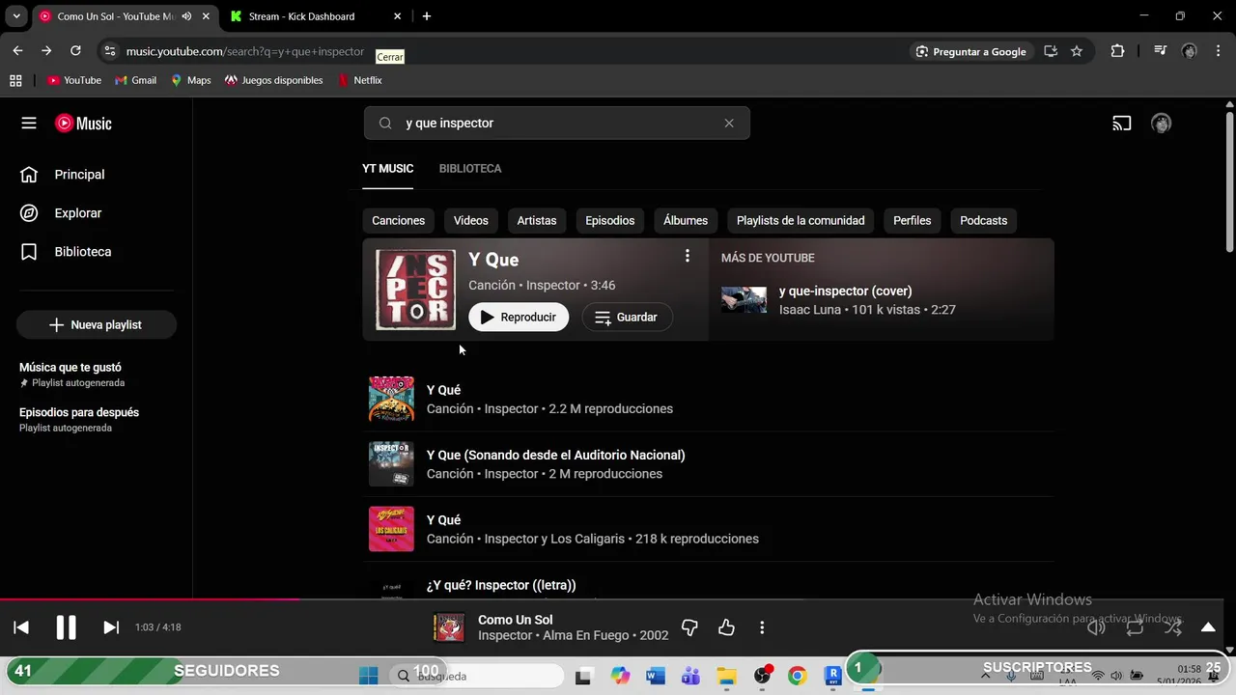This screenshot has width=1236, height=695.
Task: Open Word from the Windows taskbar
Action: click(x=656, y=676)
